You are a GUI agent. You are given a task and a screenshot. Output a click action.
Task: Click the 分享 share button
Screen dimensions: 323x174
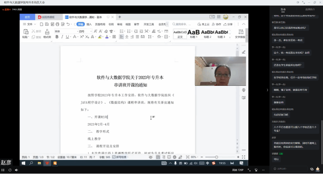[x=228, y=24]
